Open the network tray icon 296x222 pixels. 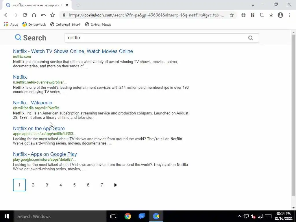click(246, 216)
